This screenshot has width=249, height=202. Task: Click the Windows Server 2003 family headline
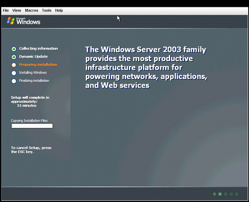point(146,67)
